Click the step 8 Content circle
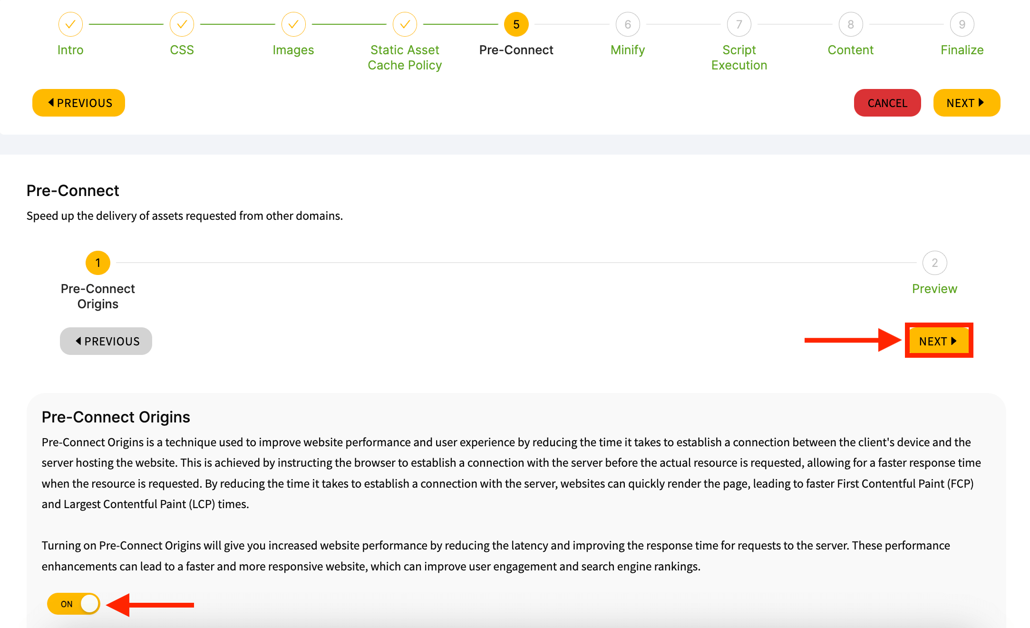1030x628 pixels. coord(851,24)
